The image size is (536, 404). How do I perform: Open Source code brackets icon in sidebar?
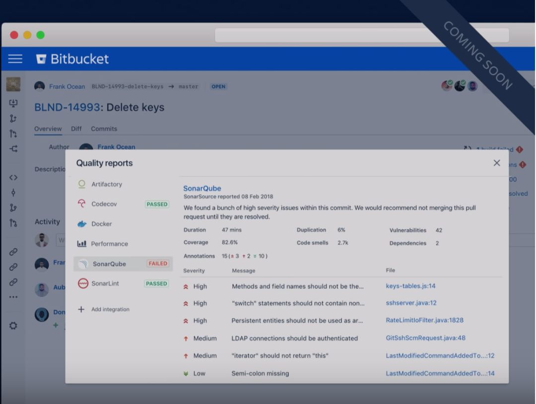(x=13, y=177)
